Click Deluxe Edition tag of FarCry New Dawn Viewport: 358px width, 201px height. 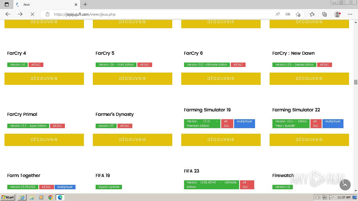pos(294,65)
